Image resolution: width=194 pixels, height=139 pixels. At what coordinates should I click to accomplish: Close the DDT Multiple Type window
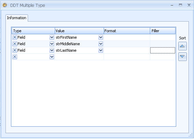point(189,5)
